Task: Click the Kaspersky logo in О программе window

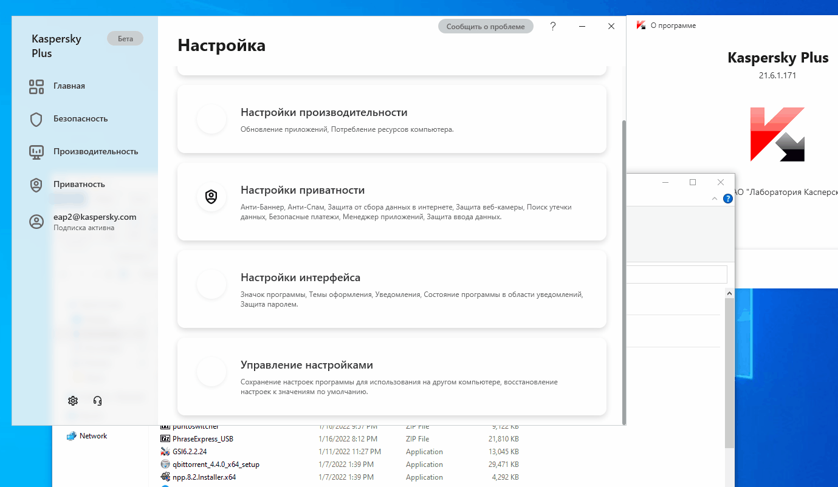Action: [777, 134]
